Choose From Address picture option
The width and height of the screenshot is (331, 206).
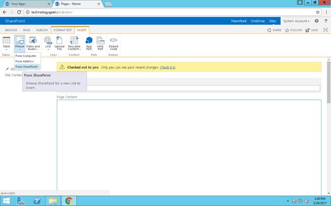[x=24, y=61]
